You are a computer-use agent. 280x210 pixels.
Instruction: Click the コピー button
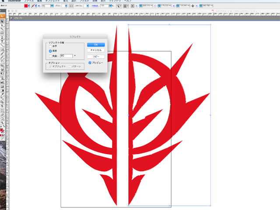click(x=96, y=56)
